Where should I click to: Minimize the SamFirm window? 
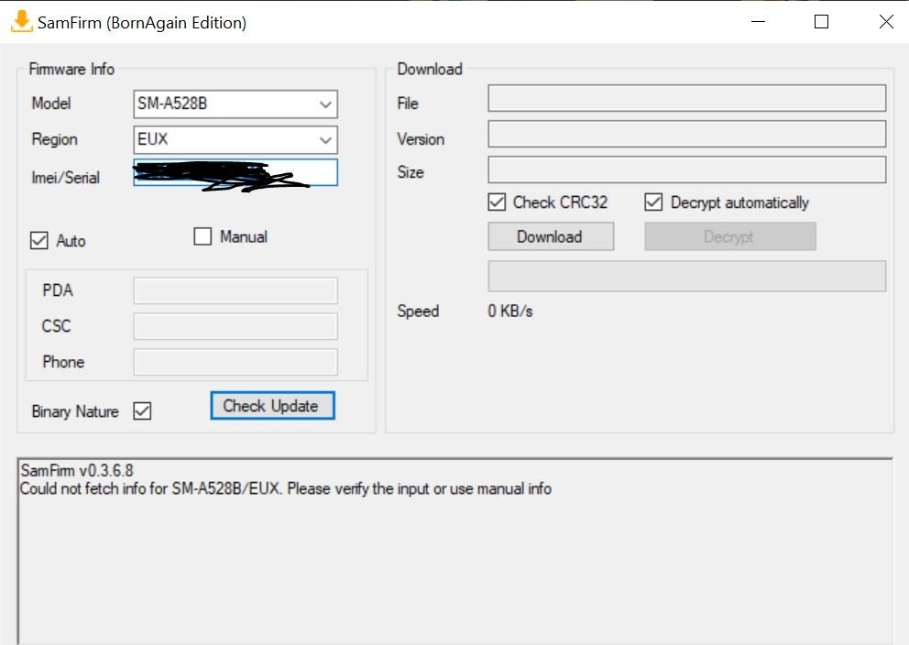[x=759, y=22]
